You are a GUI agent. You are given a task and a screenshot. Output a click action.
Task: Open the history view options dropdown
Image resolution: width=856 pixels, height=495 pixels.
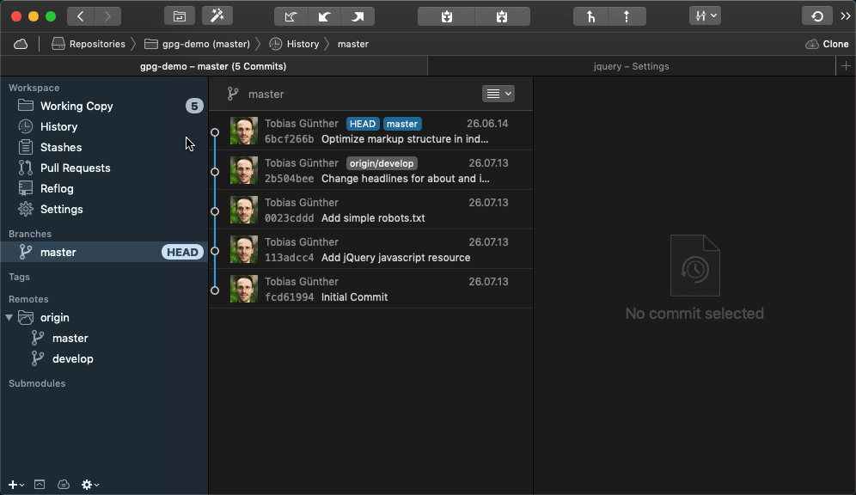498,94
